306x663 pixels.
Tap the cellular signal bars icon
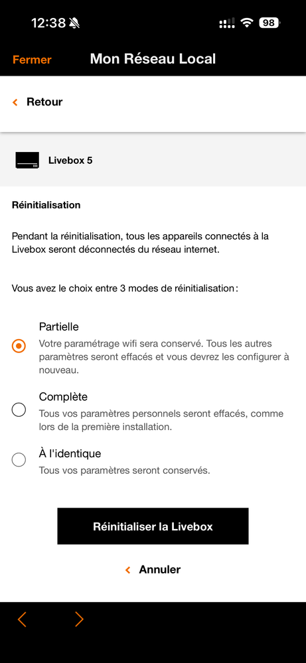pos(227,23)
